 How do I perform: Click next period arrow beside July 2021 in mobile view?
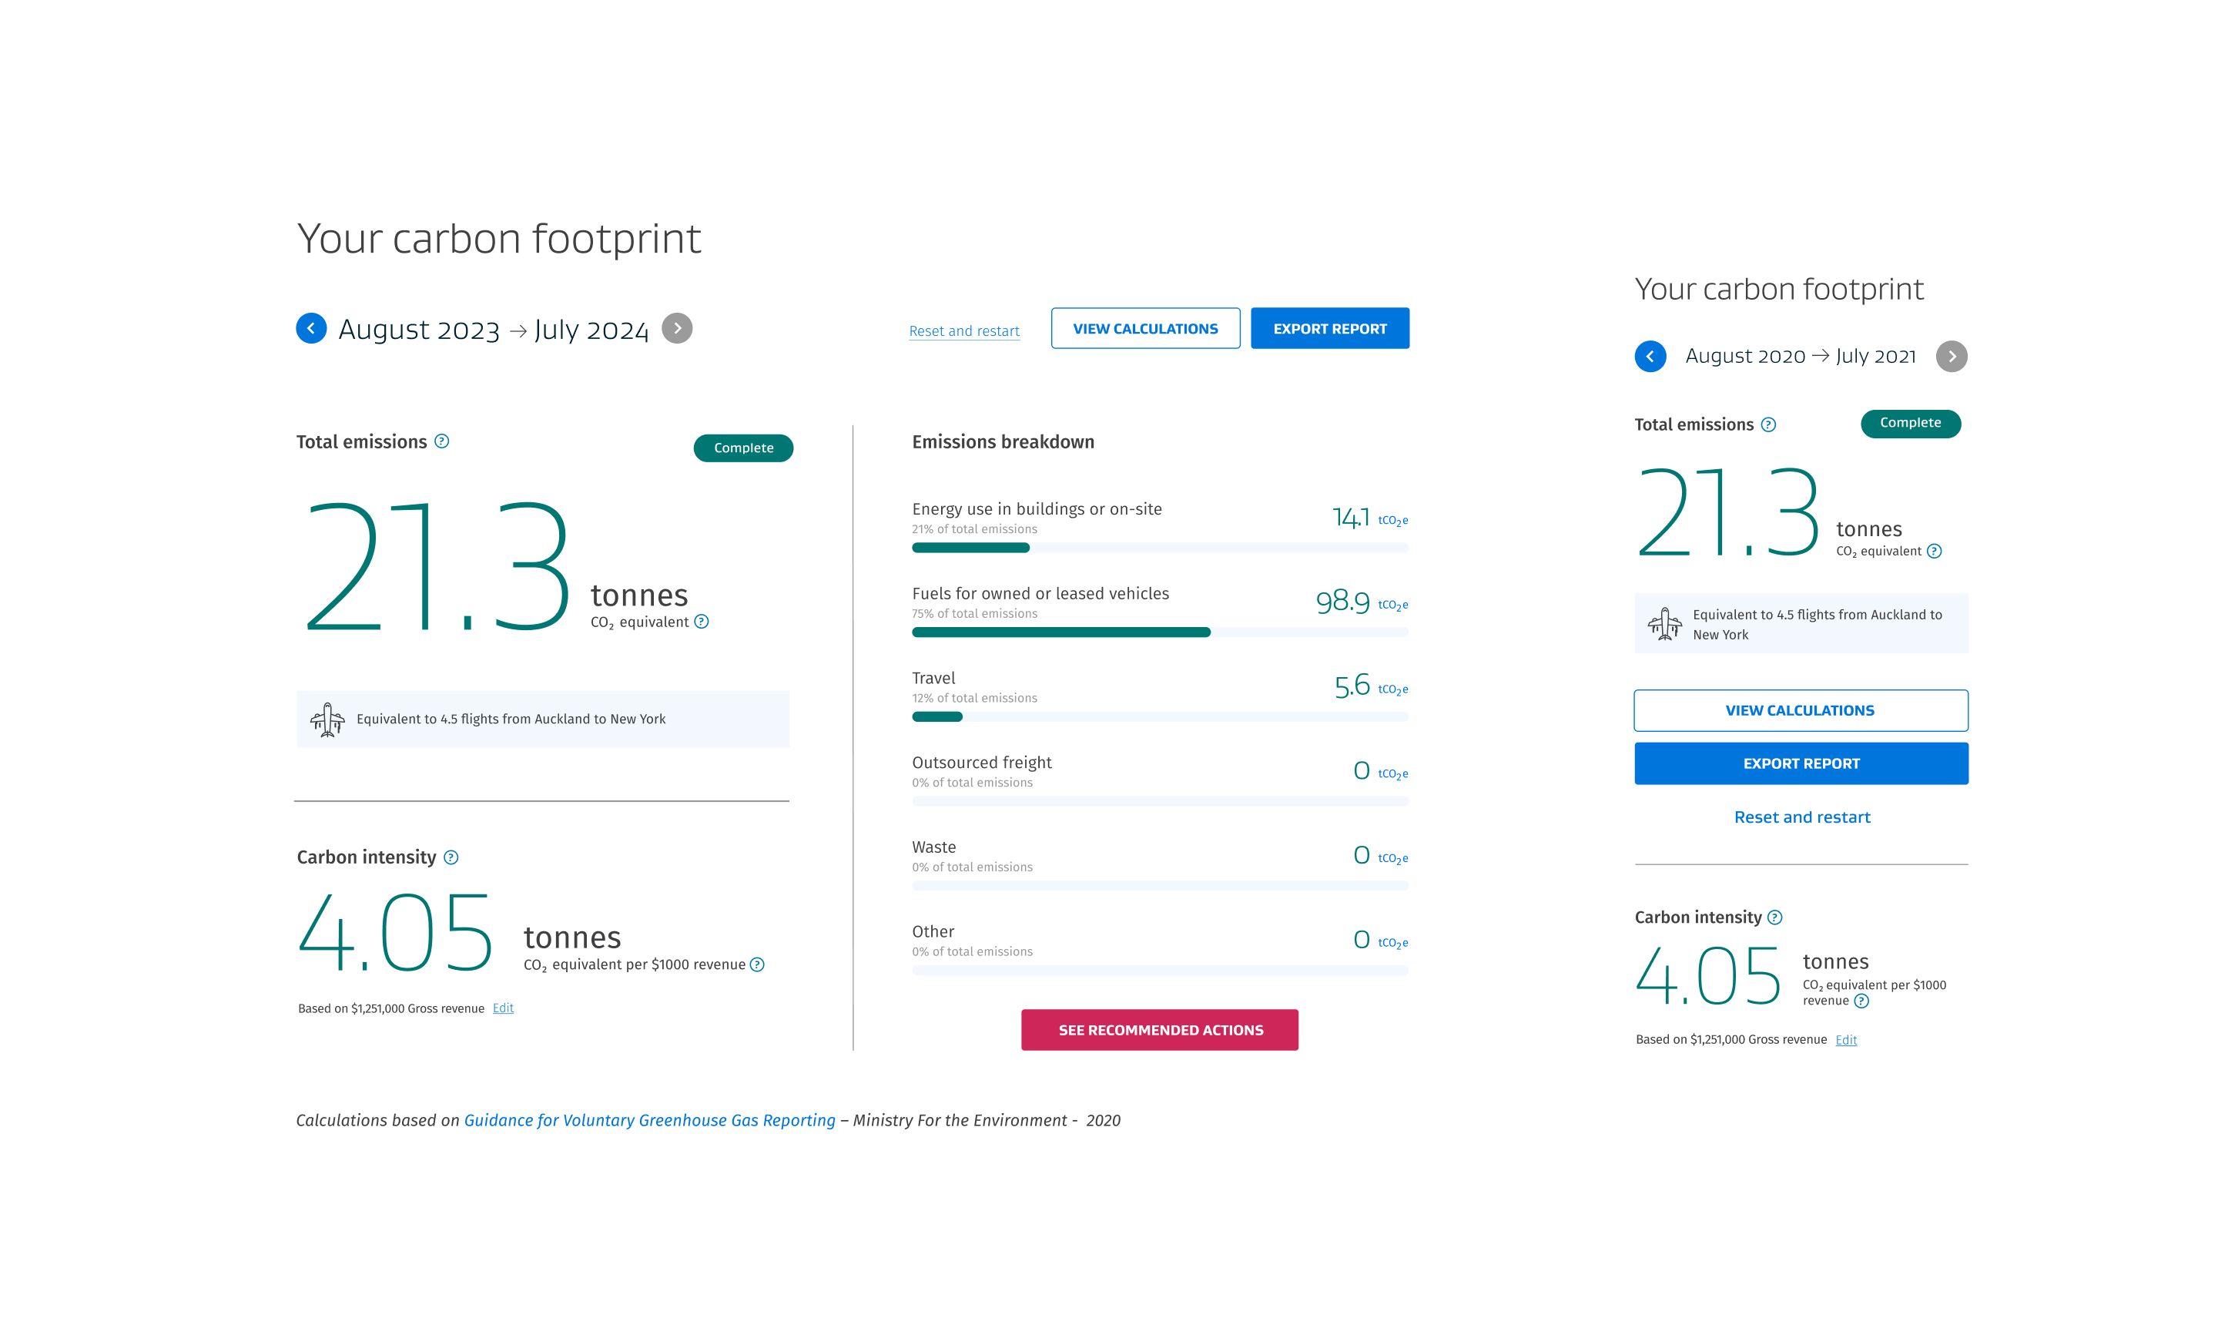(1951, 356)
